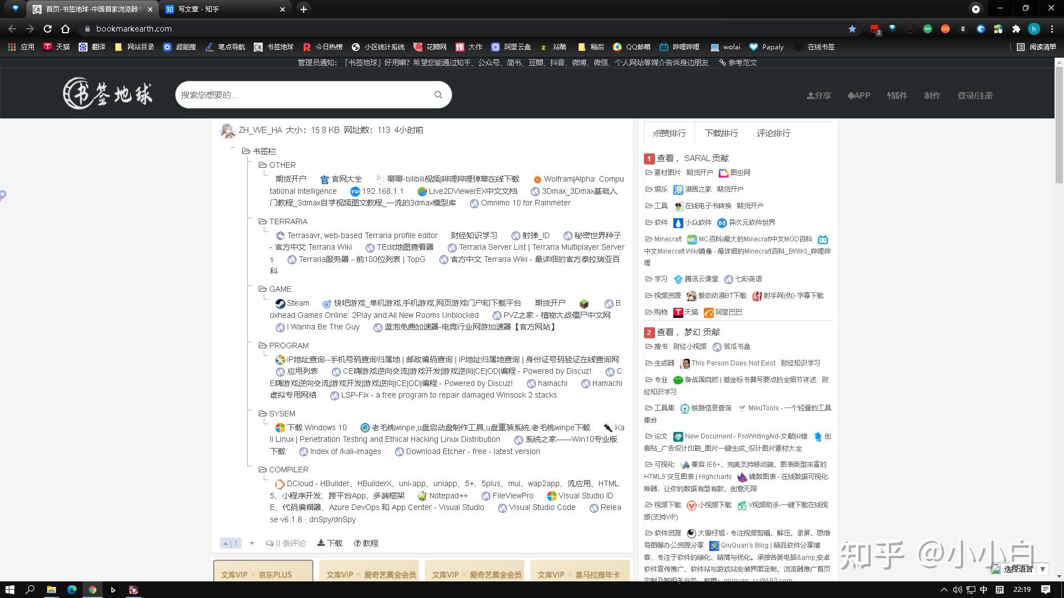Open taskbar search icon
This screenshot has height=598, width=1064.
pyautogui.click(x=30, y=590)
